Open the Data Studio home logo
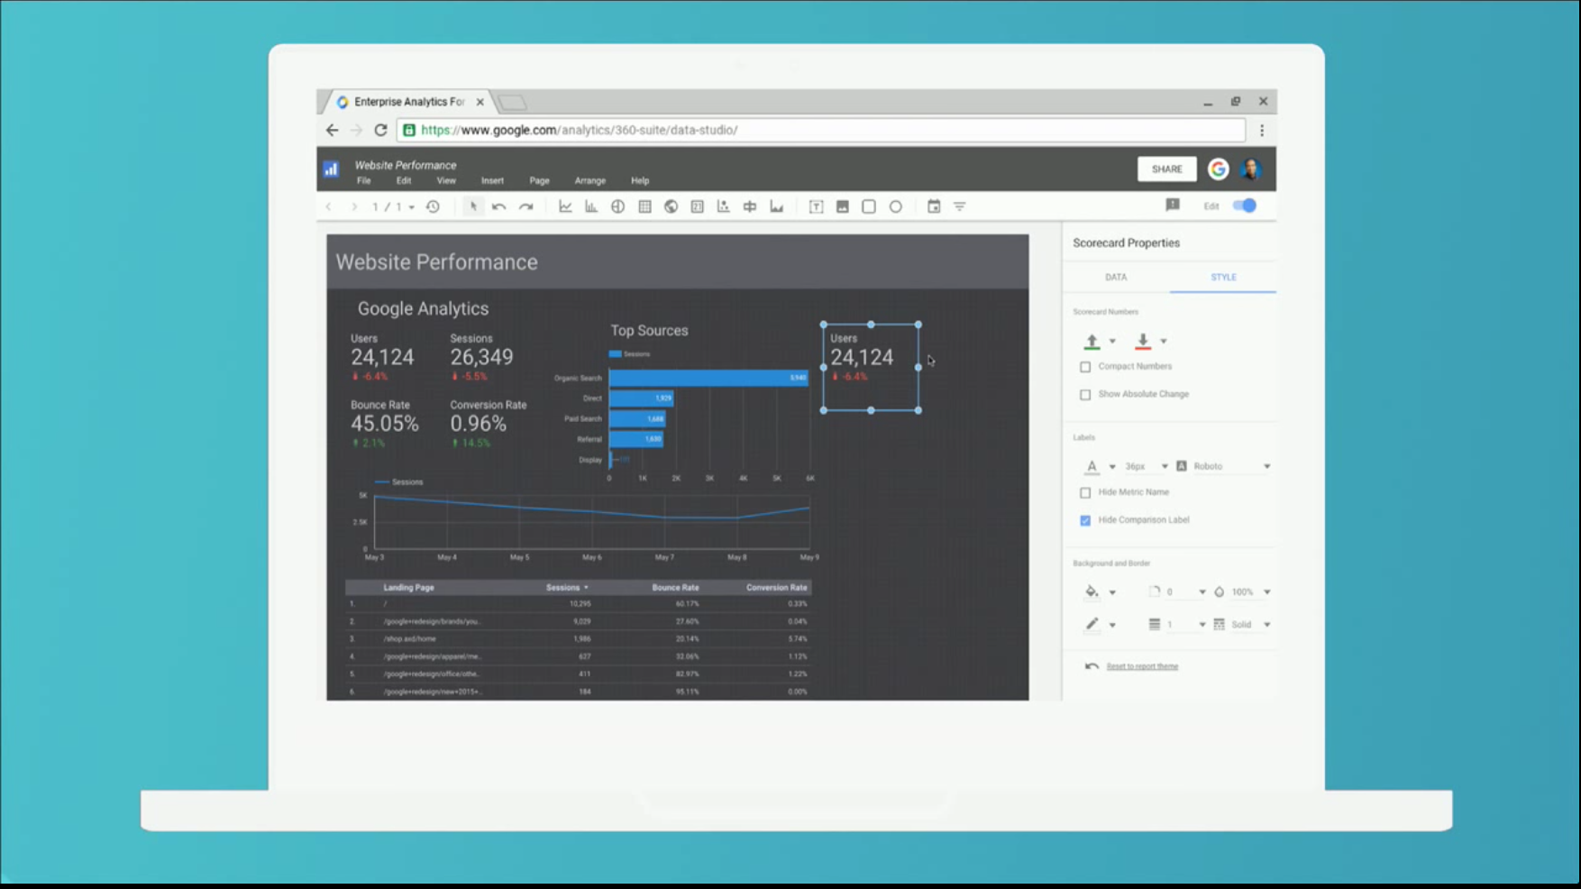This screenshot has width=1581, height=889. pyautogui.click(x=331, y=169)
